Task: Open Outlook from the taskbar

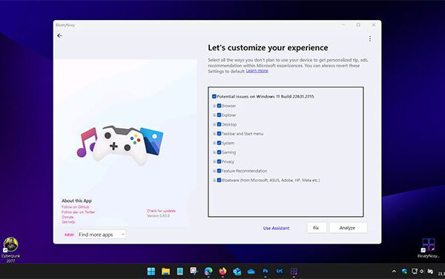Action: 237,272
